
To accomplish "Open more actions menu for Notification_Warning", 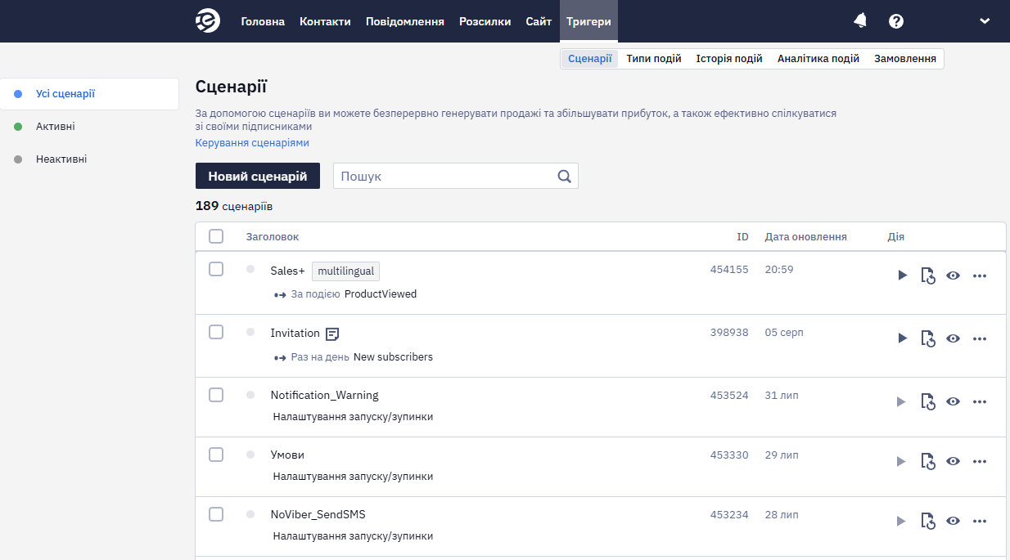I will click(980, 401).
